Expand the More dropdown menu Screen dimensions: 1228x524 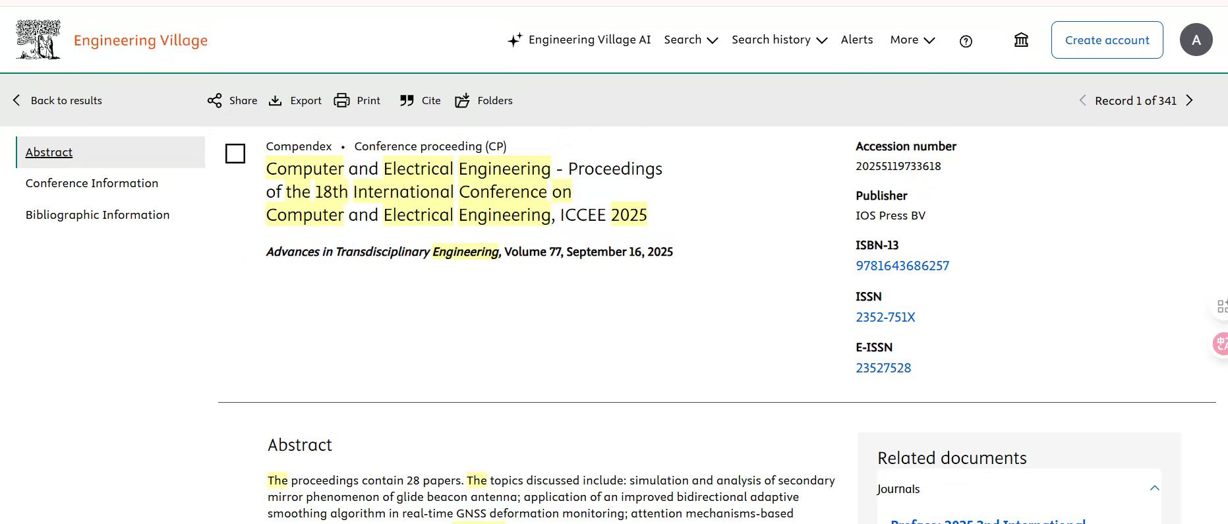coord(912,40)
